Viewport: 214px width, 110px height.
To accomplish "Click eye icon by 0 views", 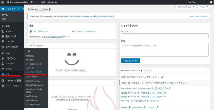I will tap(74, 31).
